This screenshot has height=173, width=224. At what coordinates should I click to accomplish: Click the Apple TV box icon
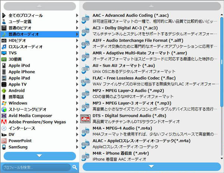pyautogui.click(x=4, y=84)
